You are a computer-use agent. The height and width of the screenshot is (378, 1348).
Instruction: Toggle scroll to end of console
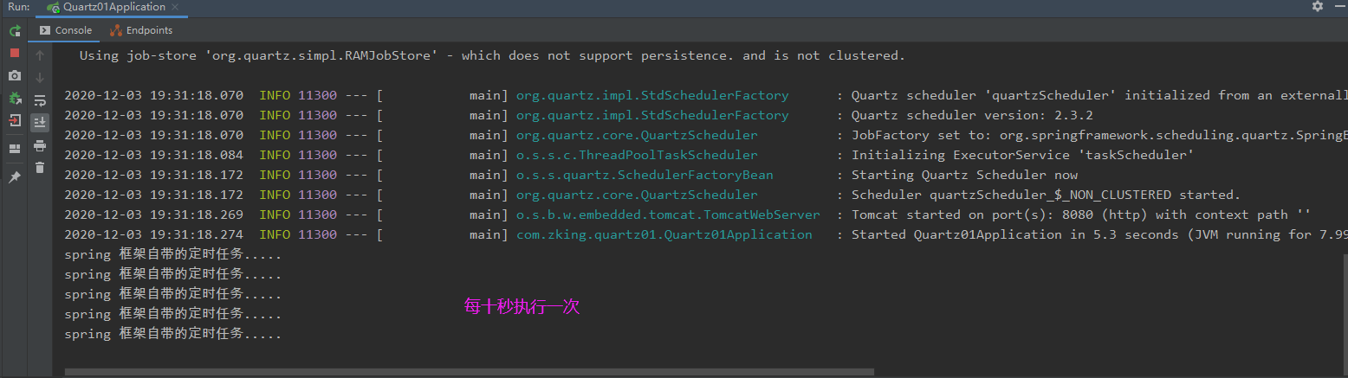click(x=40, y=123)
